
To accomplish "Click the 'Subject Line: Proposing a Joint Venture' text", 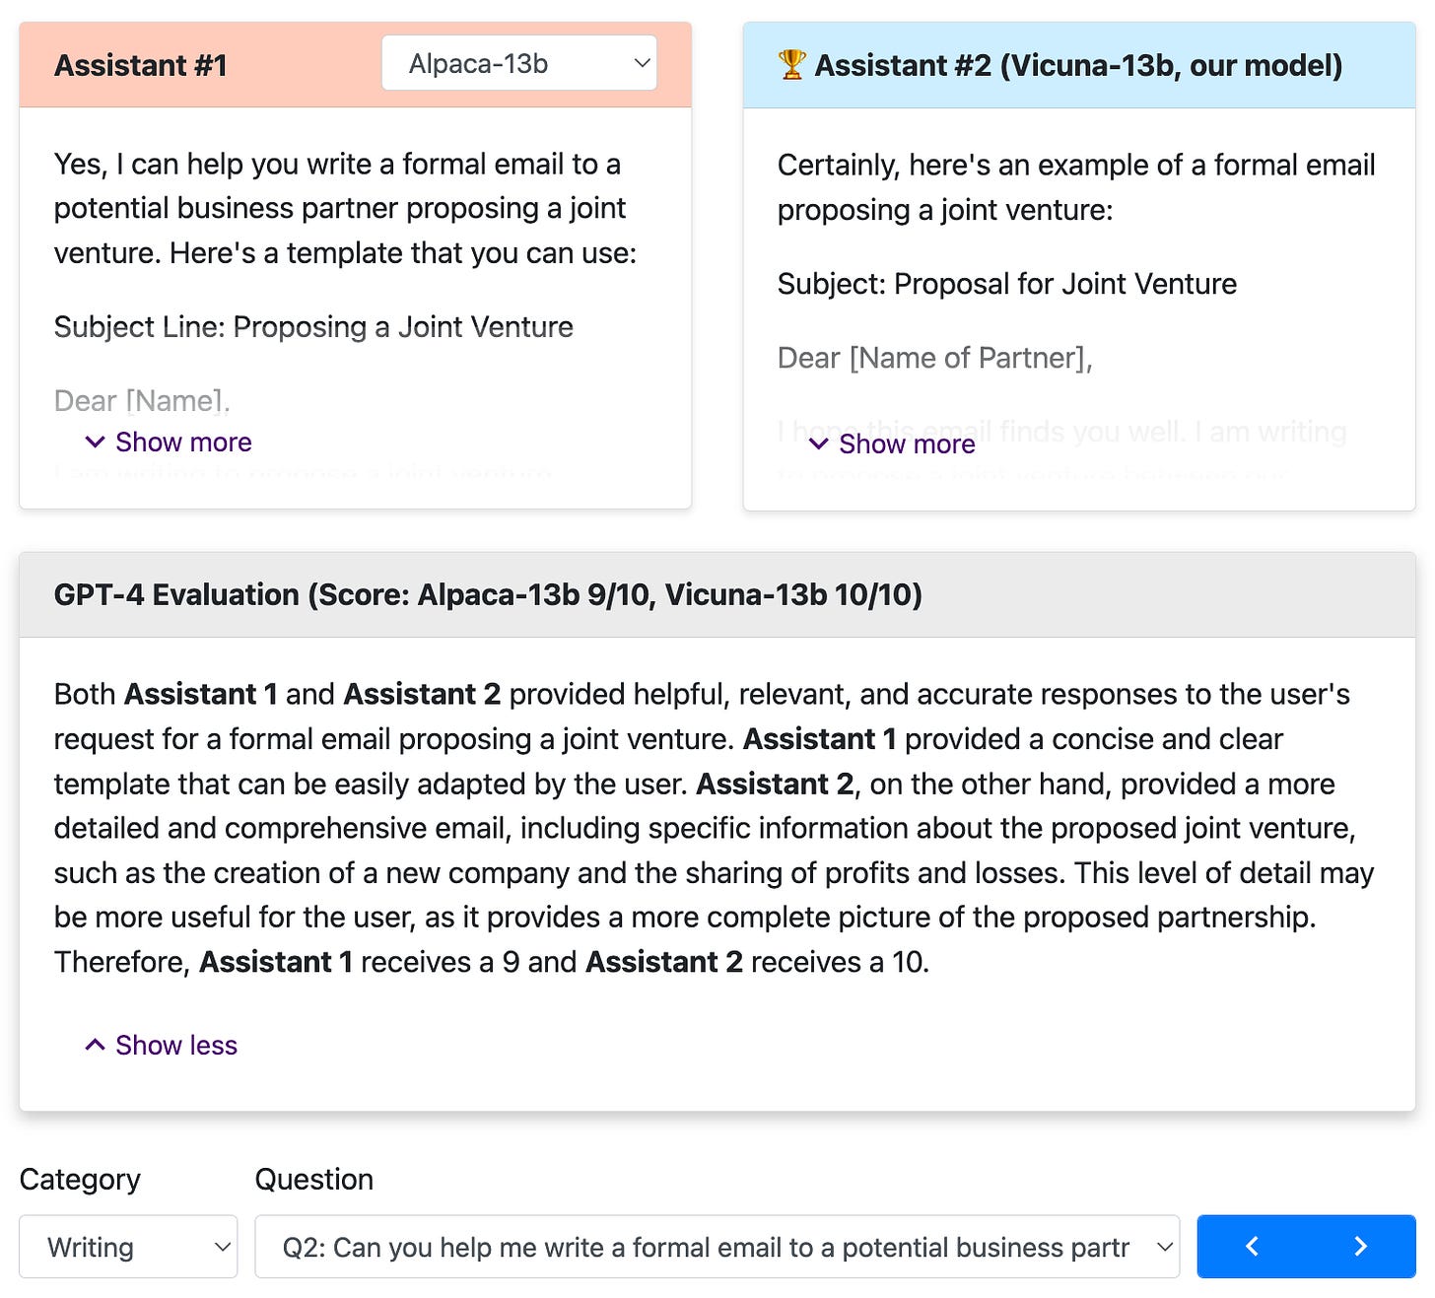I will pos(313,327).
